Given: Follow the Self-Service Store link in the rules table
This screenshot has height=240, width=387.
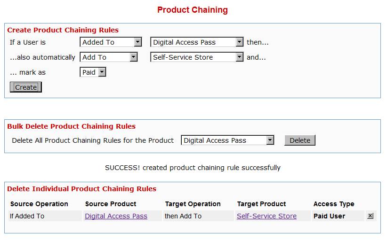Looking at the screenshot, I should coord(266,216).
